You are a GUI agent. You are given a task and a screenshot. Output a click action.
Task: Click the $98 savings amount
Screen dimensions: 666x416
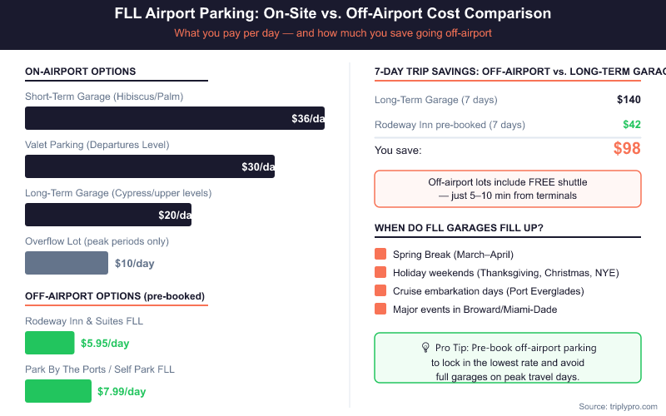point(627,150)
